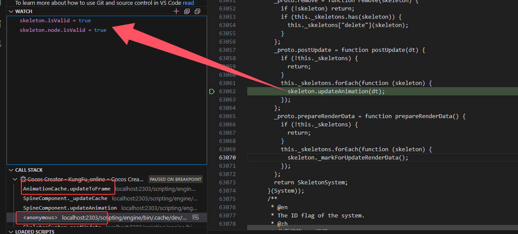518x234 pixels.
Task: Expand the LOADED SCRIPTS section
Action: point(11,232)
